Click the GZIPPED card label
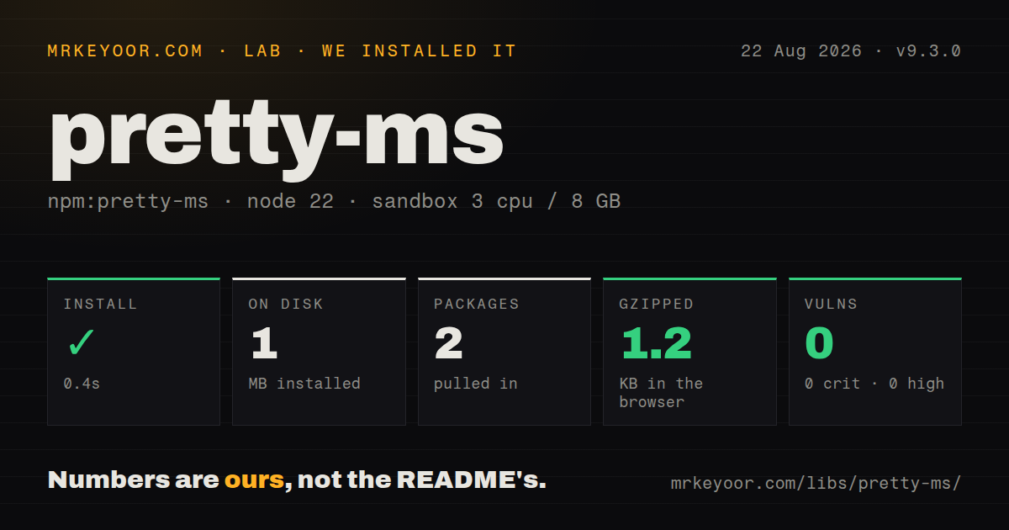 click(657, 305)
